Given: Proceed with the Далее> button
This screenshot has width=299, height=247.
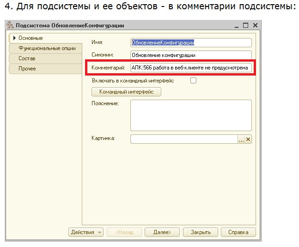Looking at the screenshot, I should click(x=162, y=232).
